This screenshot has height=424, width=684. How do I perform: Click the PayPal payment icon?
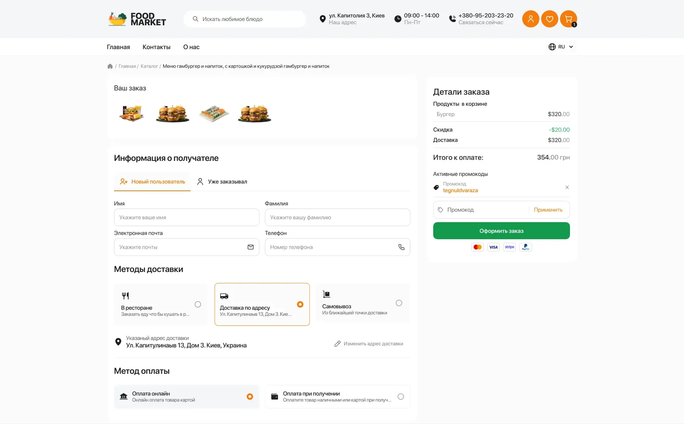(525, 247)
